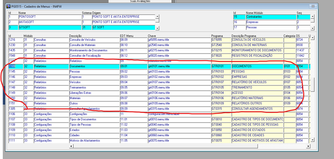Click the Id cell '1216'
Image resolution: width=334 pixels, height=159 pixels.
click(16, 40)
